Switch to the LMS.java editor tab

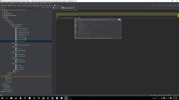click(56, 8)
